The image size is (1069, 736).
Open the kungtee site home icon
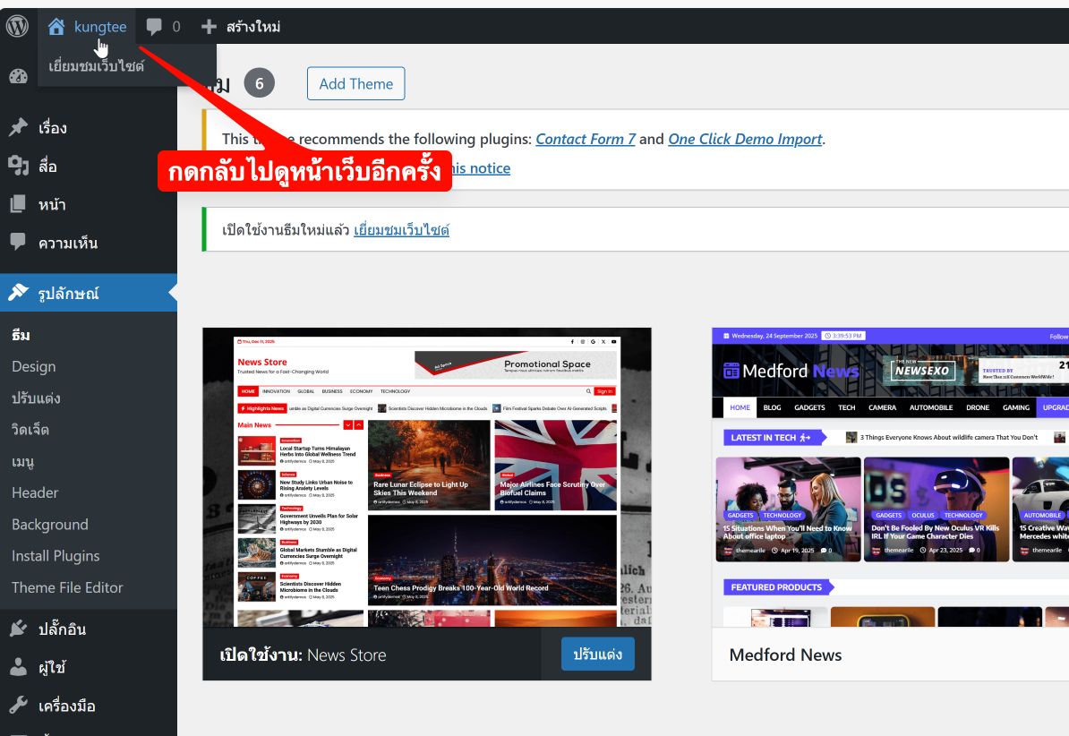pos(56,27)
